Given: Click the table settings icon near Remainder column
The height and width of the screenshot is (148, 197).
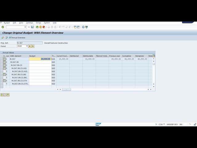Looking at the screenshot, I should pyautogui.click(x=154, y=56).
